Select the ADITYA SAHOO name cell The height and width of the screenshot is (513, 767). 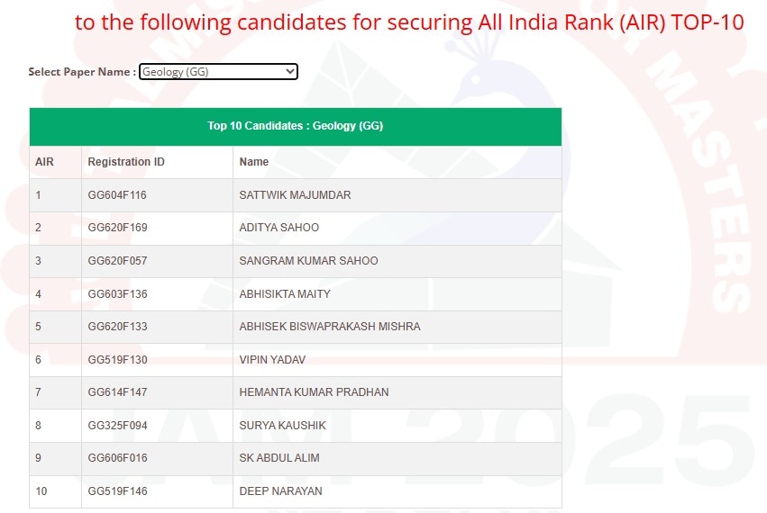(x=278, y=228)
